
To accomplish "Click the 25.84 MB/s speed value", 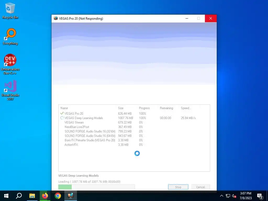I will click(188, 118).
